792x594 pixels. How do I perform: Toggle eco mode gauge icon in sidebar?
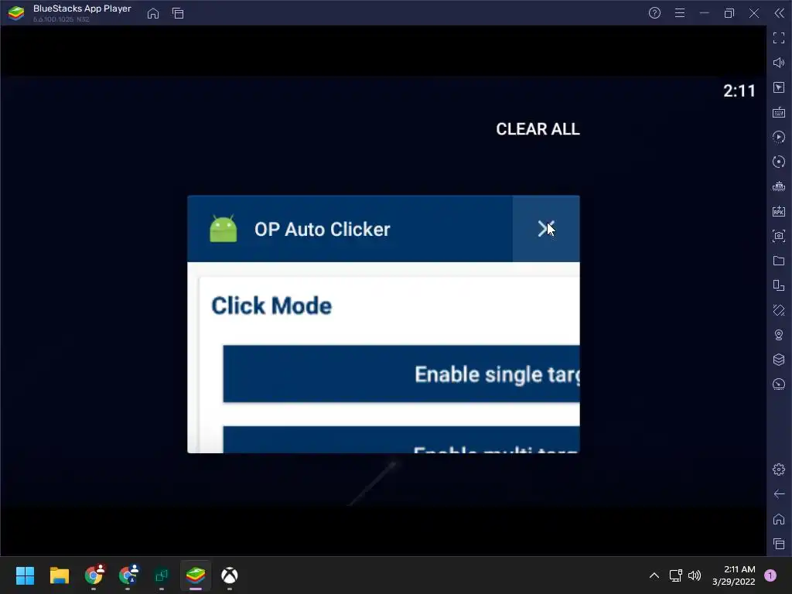(x=779, y=384)
